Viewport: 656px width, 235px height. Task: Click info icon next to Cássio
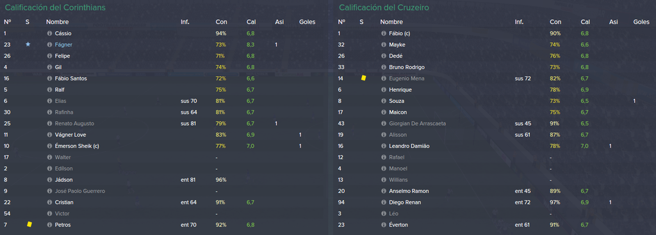point(49,33)
